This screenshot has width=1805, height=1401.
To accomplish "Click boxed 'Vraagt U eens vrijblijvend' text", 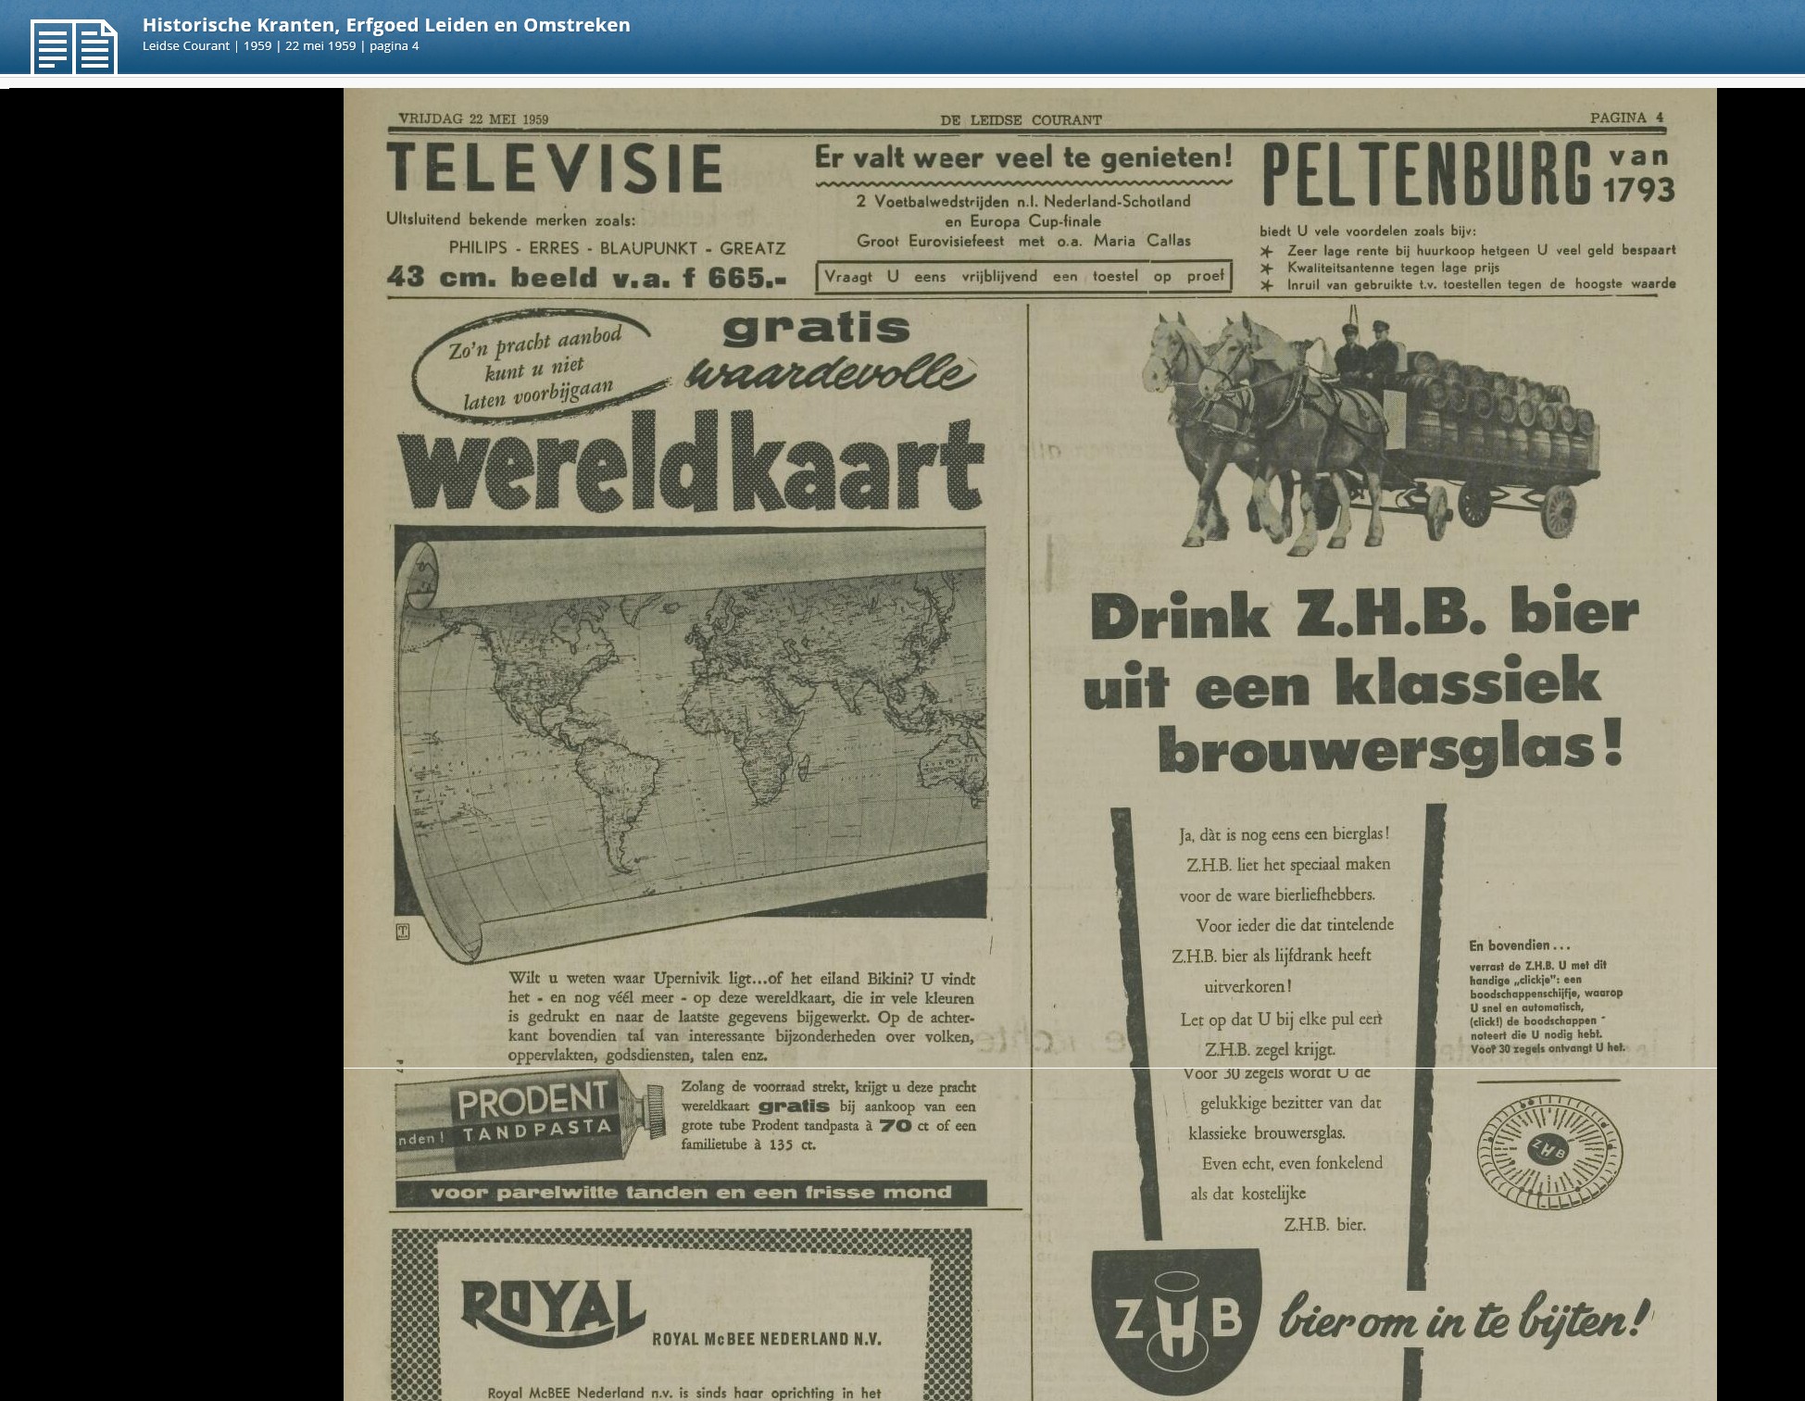I will (1023, 276).
